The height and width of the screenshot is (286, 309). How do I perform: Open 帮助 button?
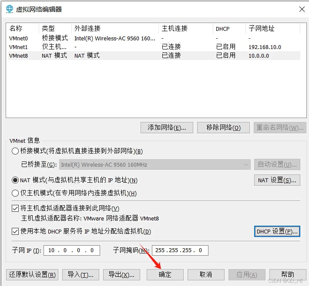coord(288,275)
